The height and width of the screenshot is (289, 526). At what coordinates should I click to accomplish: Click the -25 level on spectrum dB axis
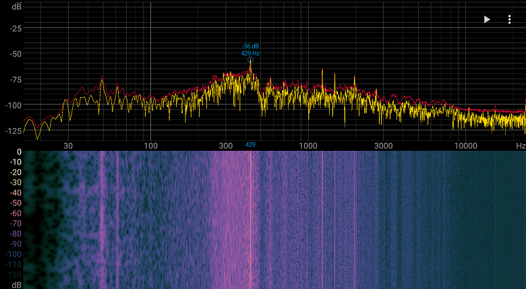click(x=16, y=28)
